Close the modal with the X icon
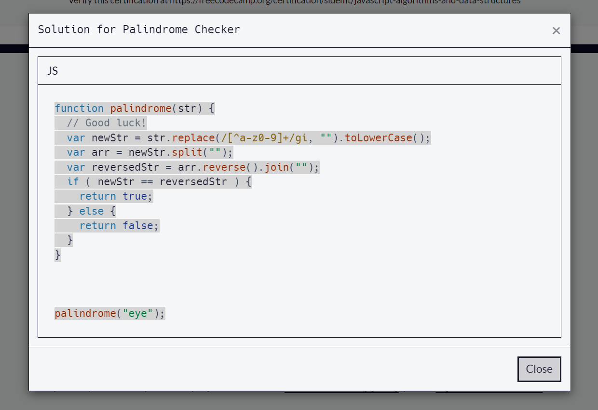 (556, 31)
